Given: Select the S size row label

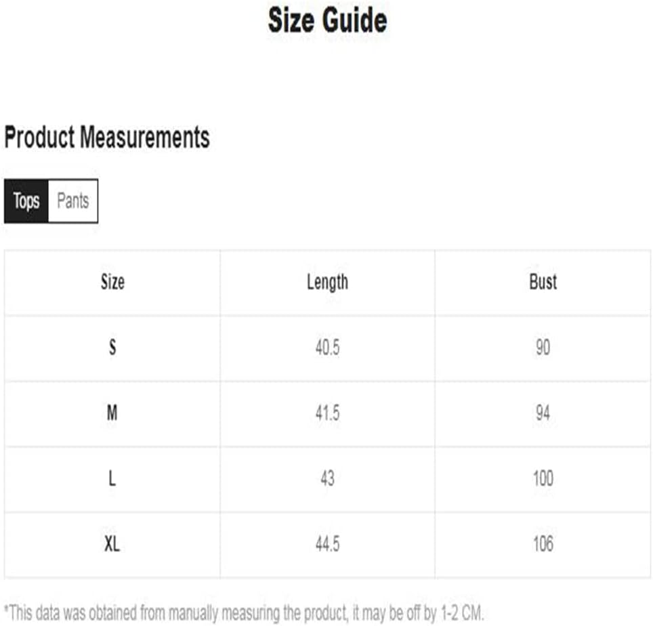Looking at the screenshot, I should tap(112, 348).
